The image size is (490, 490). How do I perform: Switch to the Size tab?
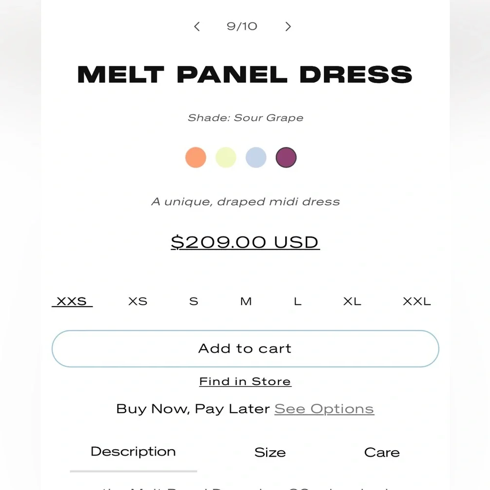tap(270, 452)
